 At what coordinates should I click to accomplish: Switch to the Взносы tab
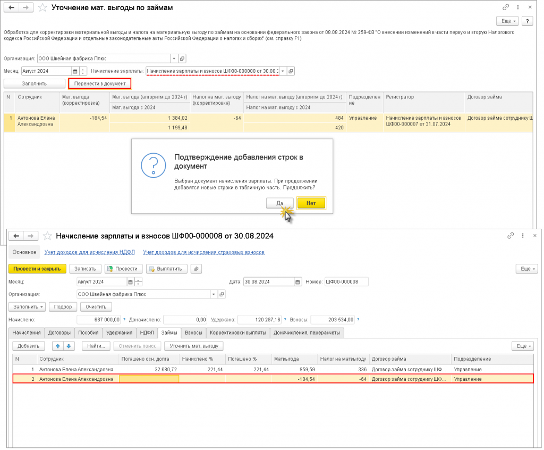click(x=193, y=332)
